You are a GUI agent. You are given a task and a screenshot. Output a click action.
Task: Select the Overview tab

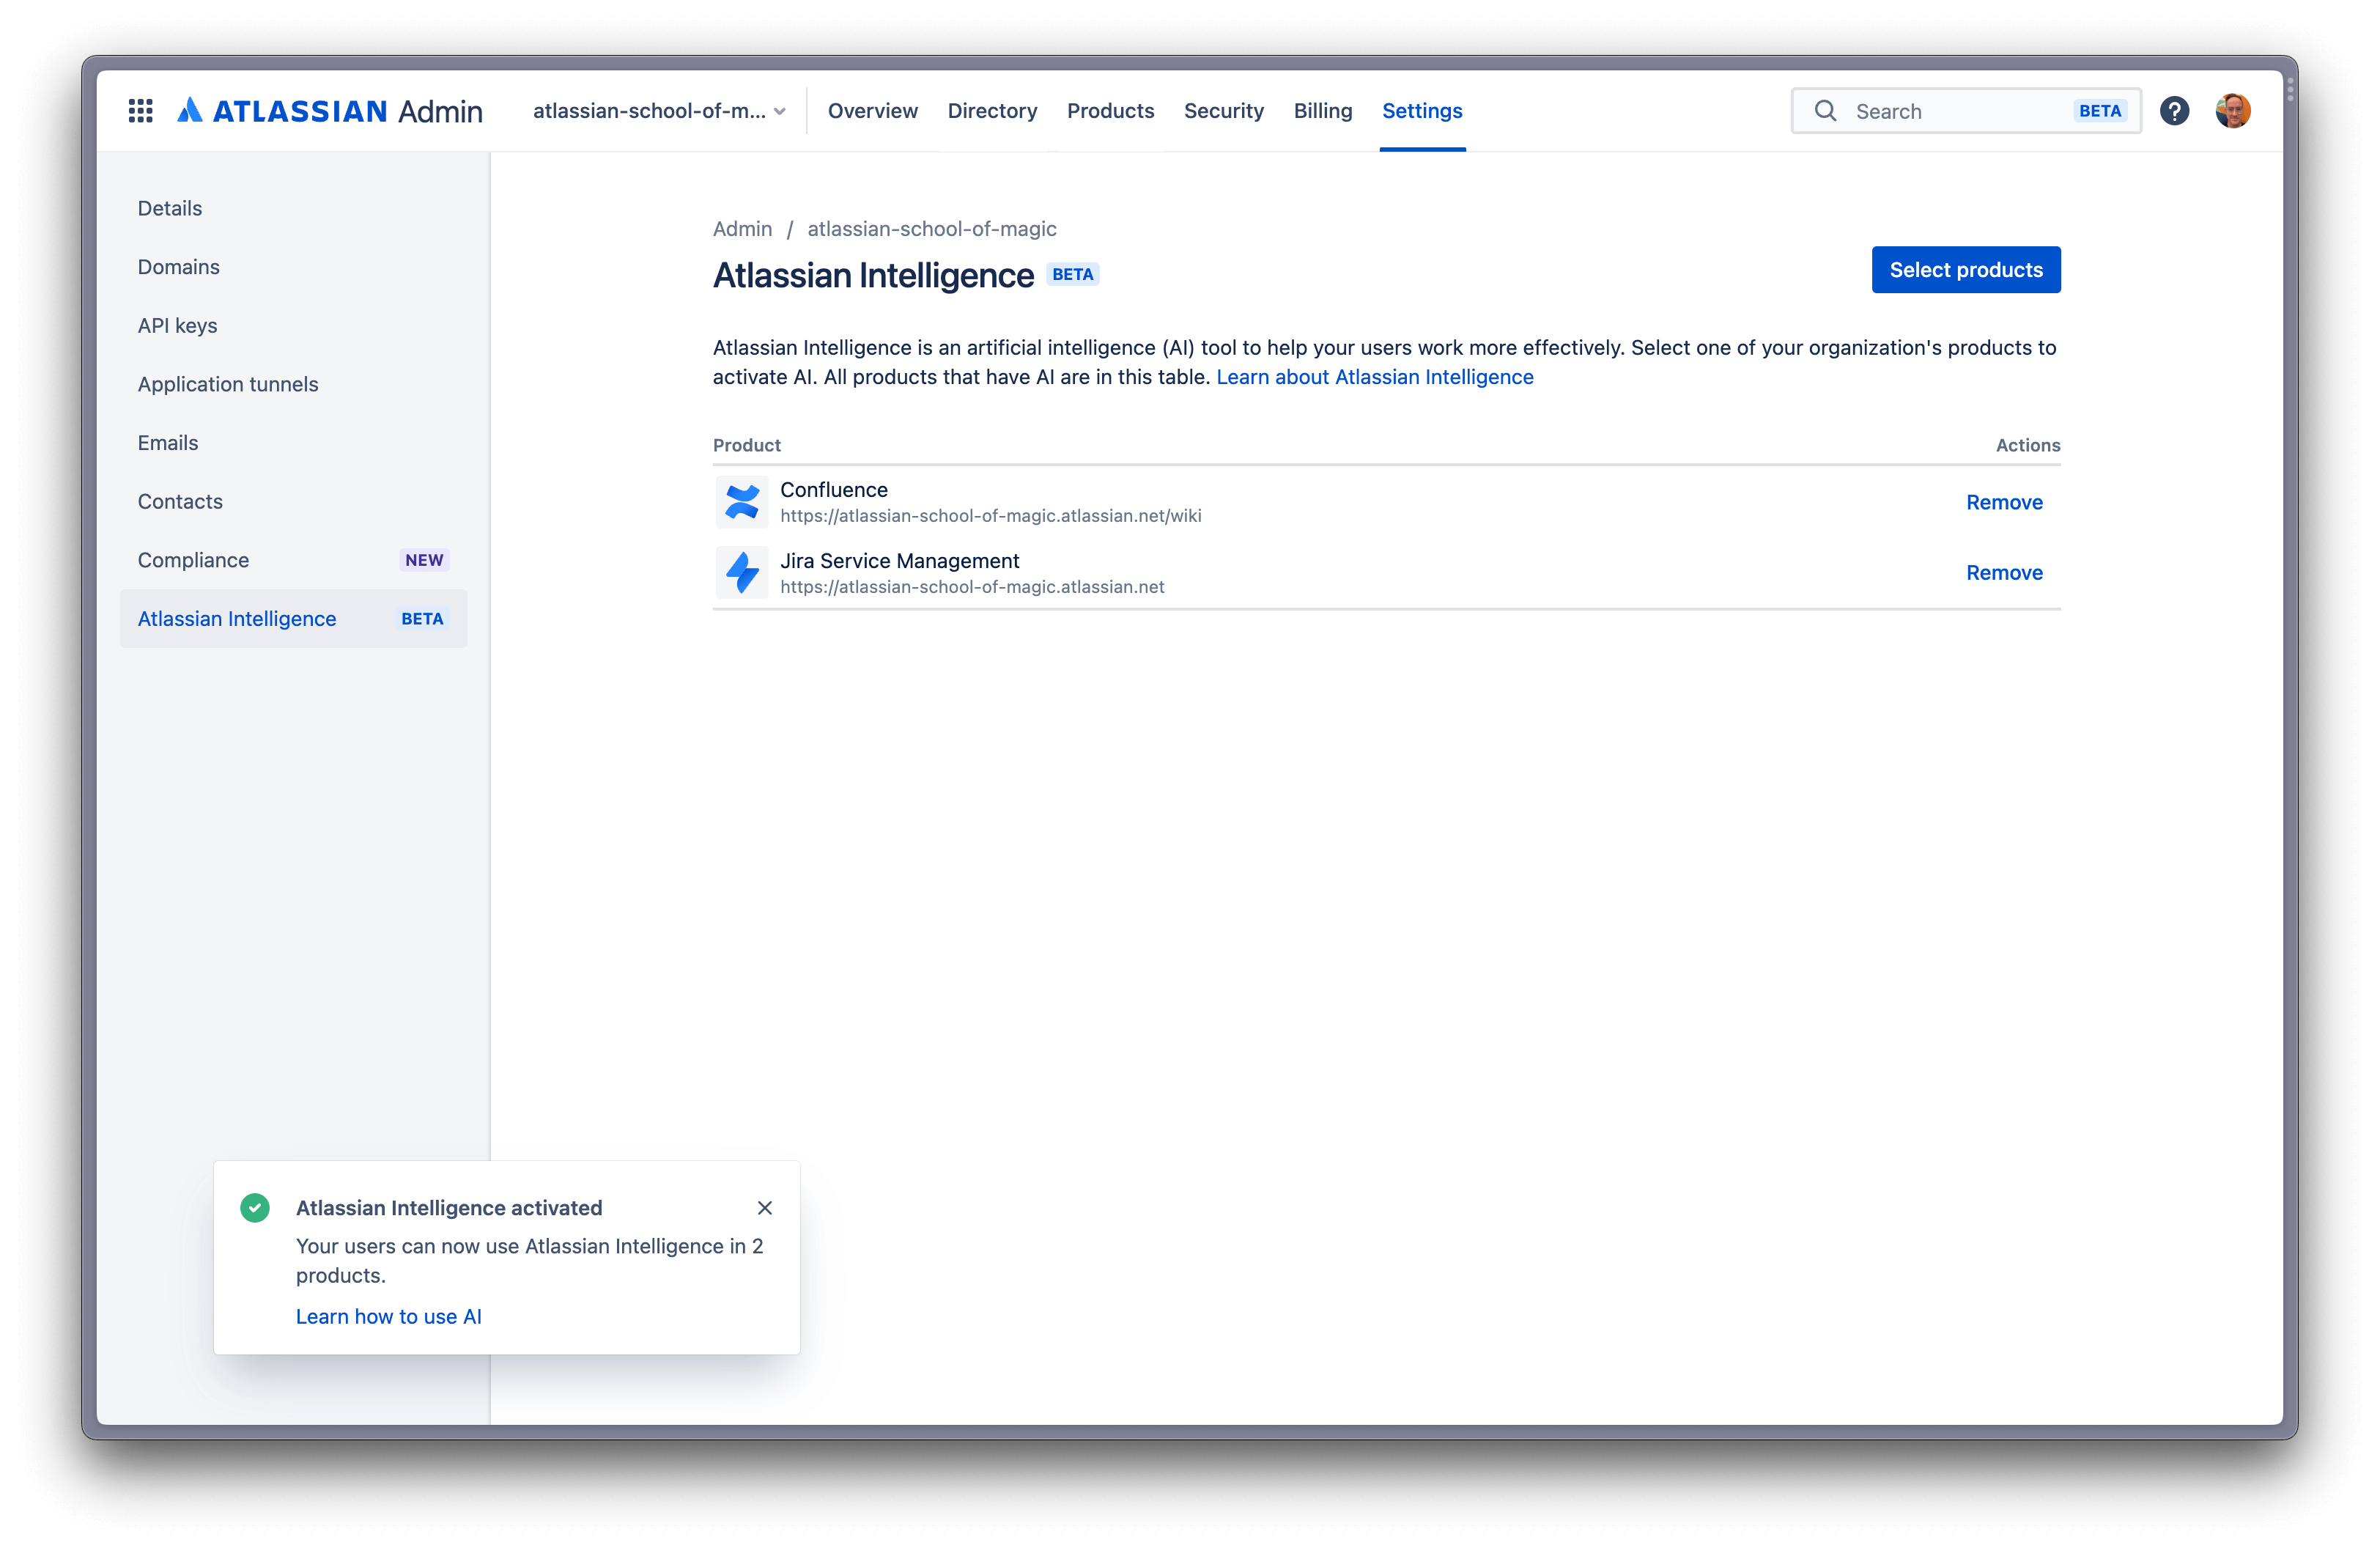871,109
